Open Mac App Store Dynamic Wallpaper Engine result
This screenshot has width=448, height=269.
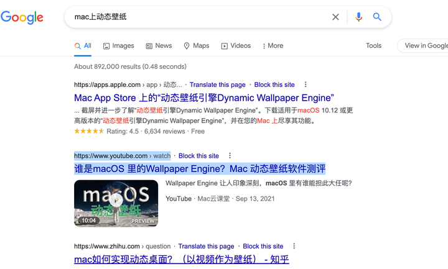[204, 98]
